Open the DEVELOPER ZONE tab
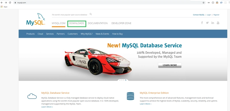 (x=121, y=23)
